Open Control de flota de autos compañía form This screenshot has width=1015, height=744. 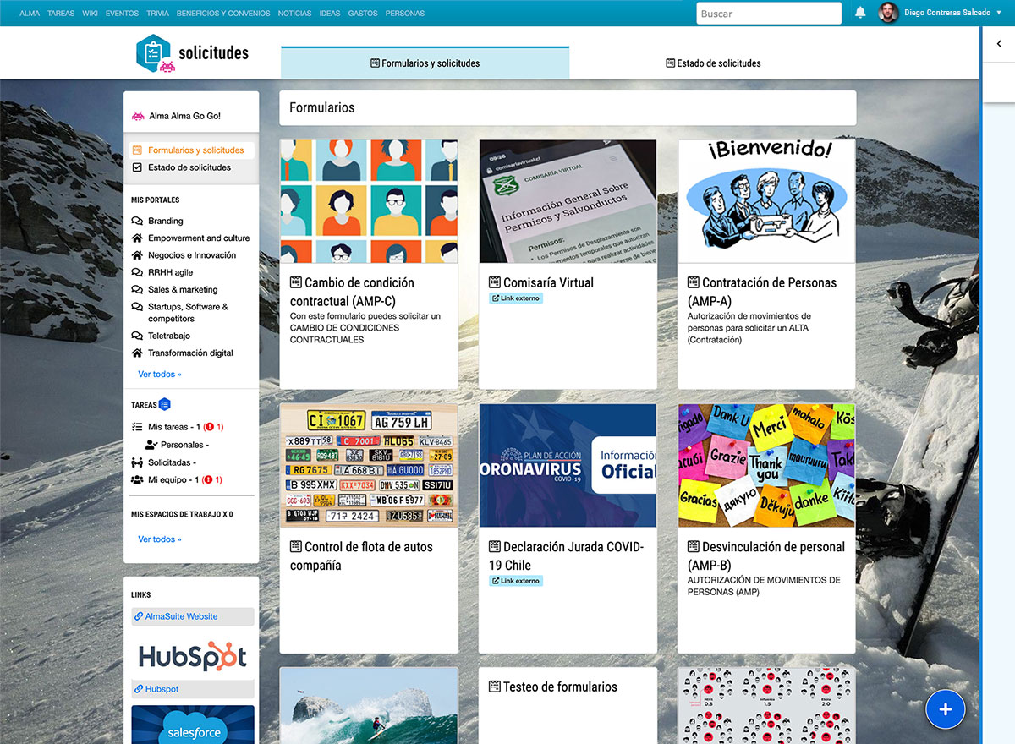pos(361,555)
